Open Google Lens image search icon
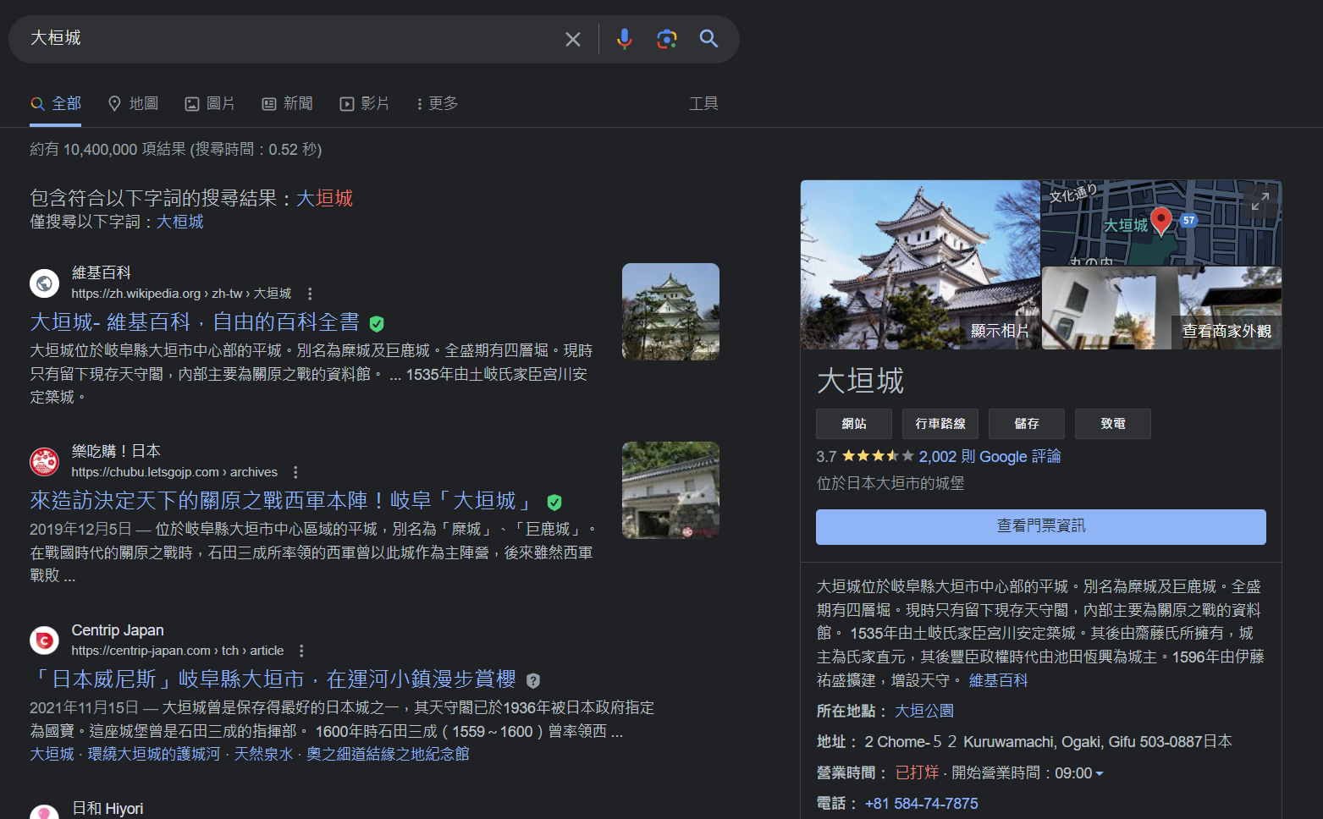 [667, 39]
